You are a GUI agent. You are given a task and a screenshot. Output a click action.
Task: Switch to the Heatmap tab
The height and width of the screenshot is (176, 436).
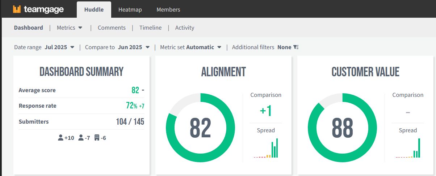click(130, 10)
